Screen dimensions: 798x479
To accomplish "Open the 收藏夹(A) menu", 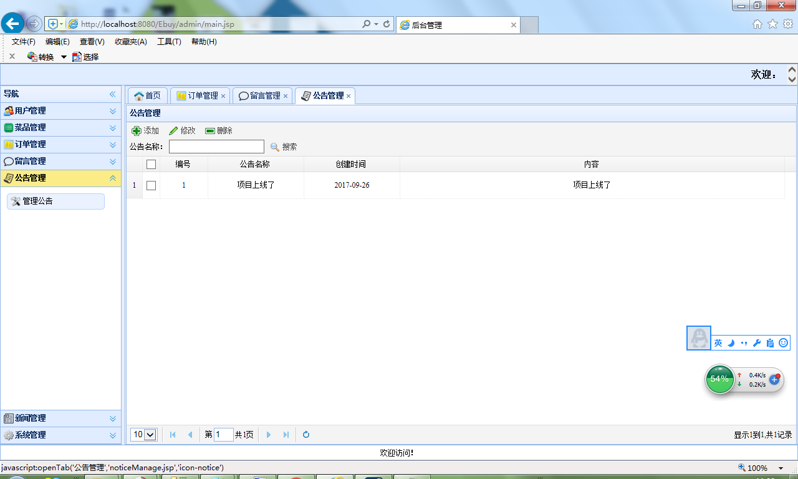I will click(x=131, y=42).
